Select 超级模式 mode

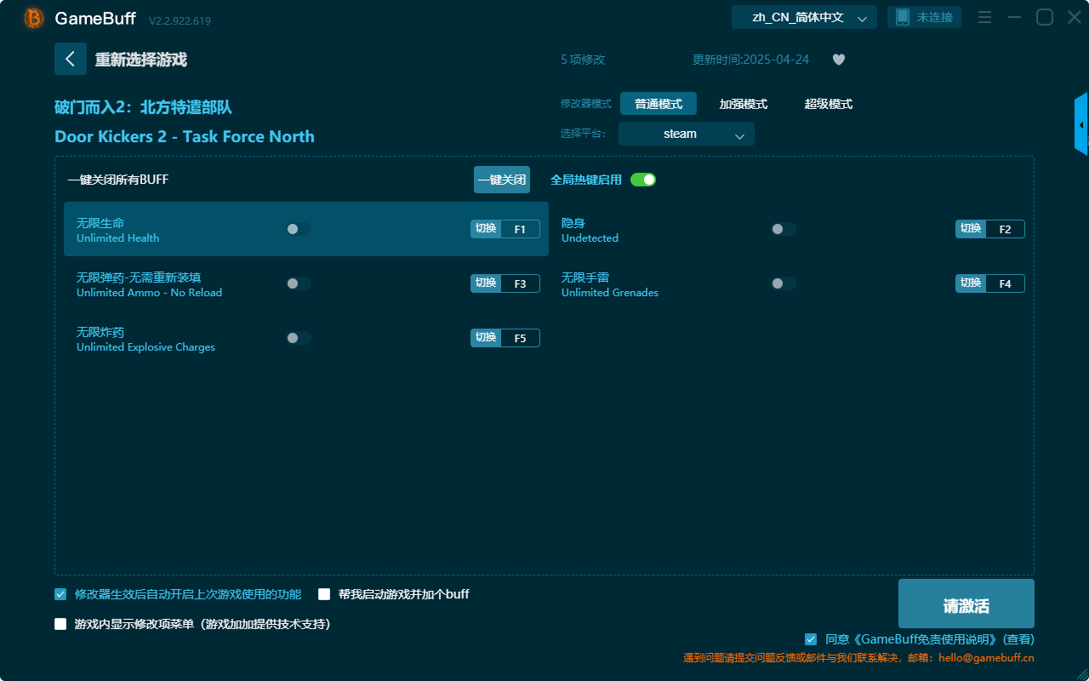828,104
